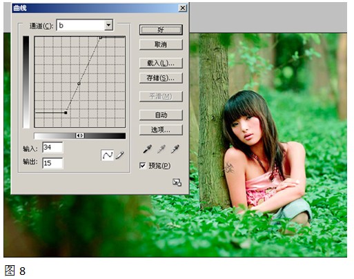Choose the pencil freehand curve tool
This screenshot has height=279, width=354.
click(120, 155)
